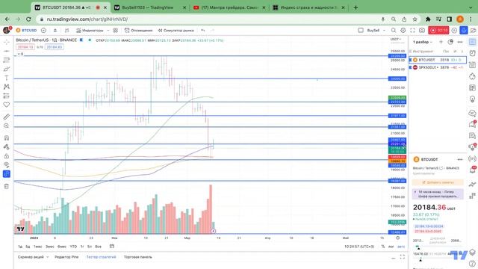Click the highlighted blue drawing-sync tool

(7, 174)
